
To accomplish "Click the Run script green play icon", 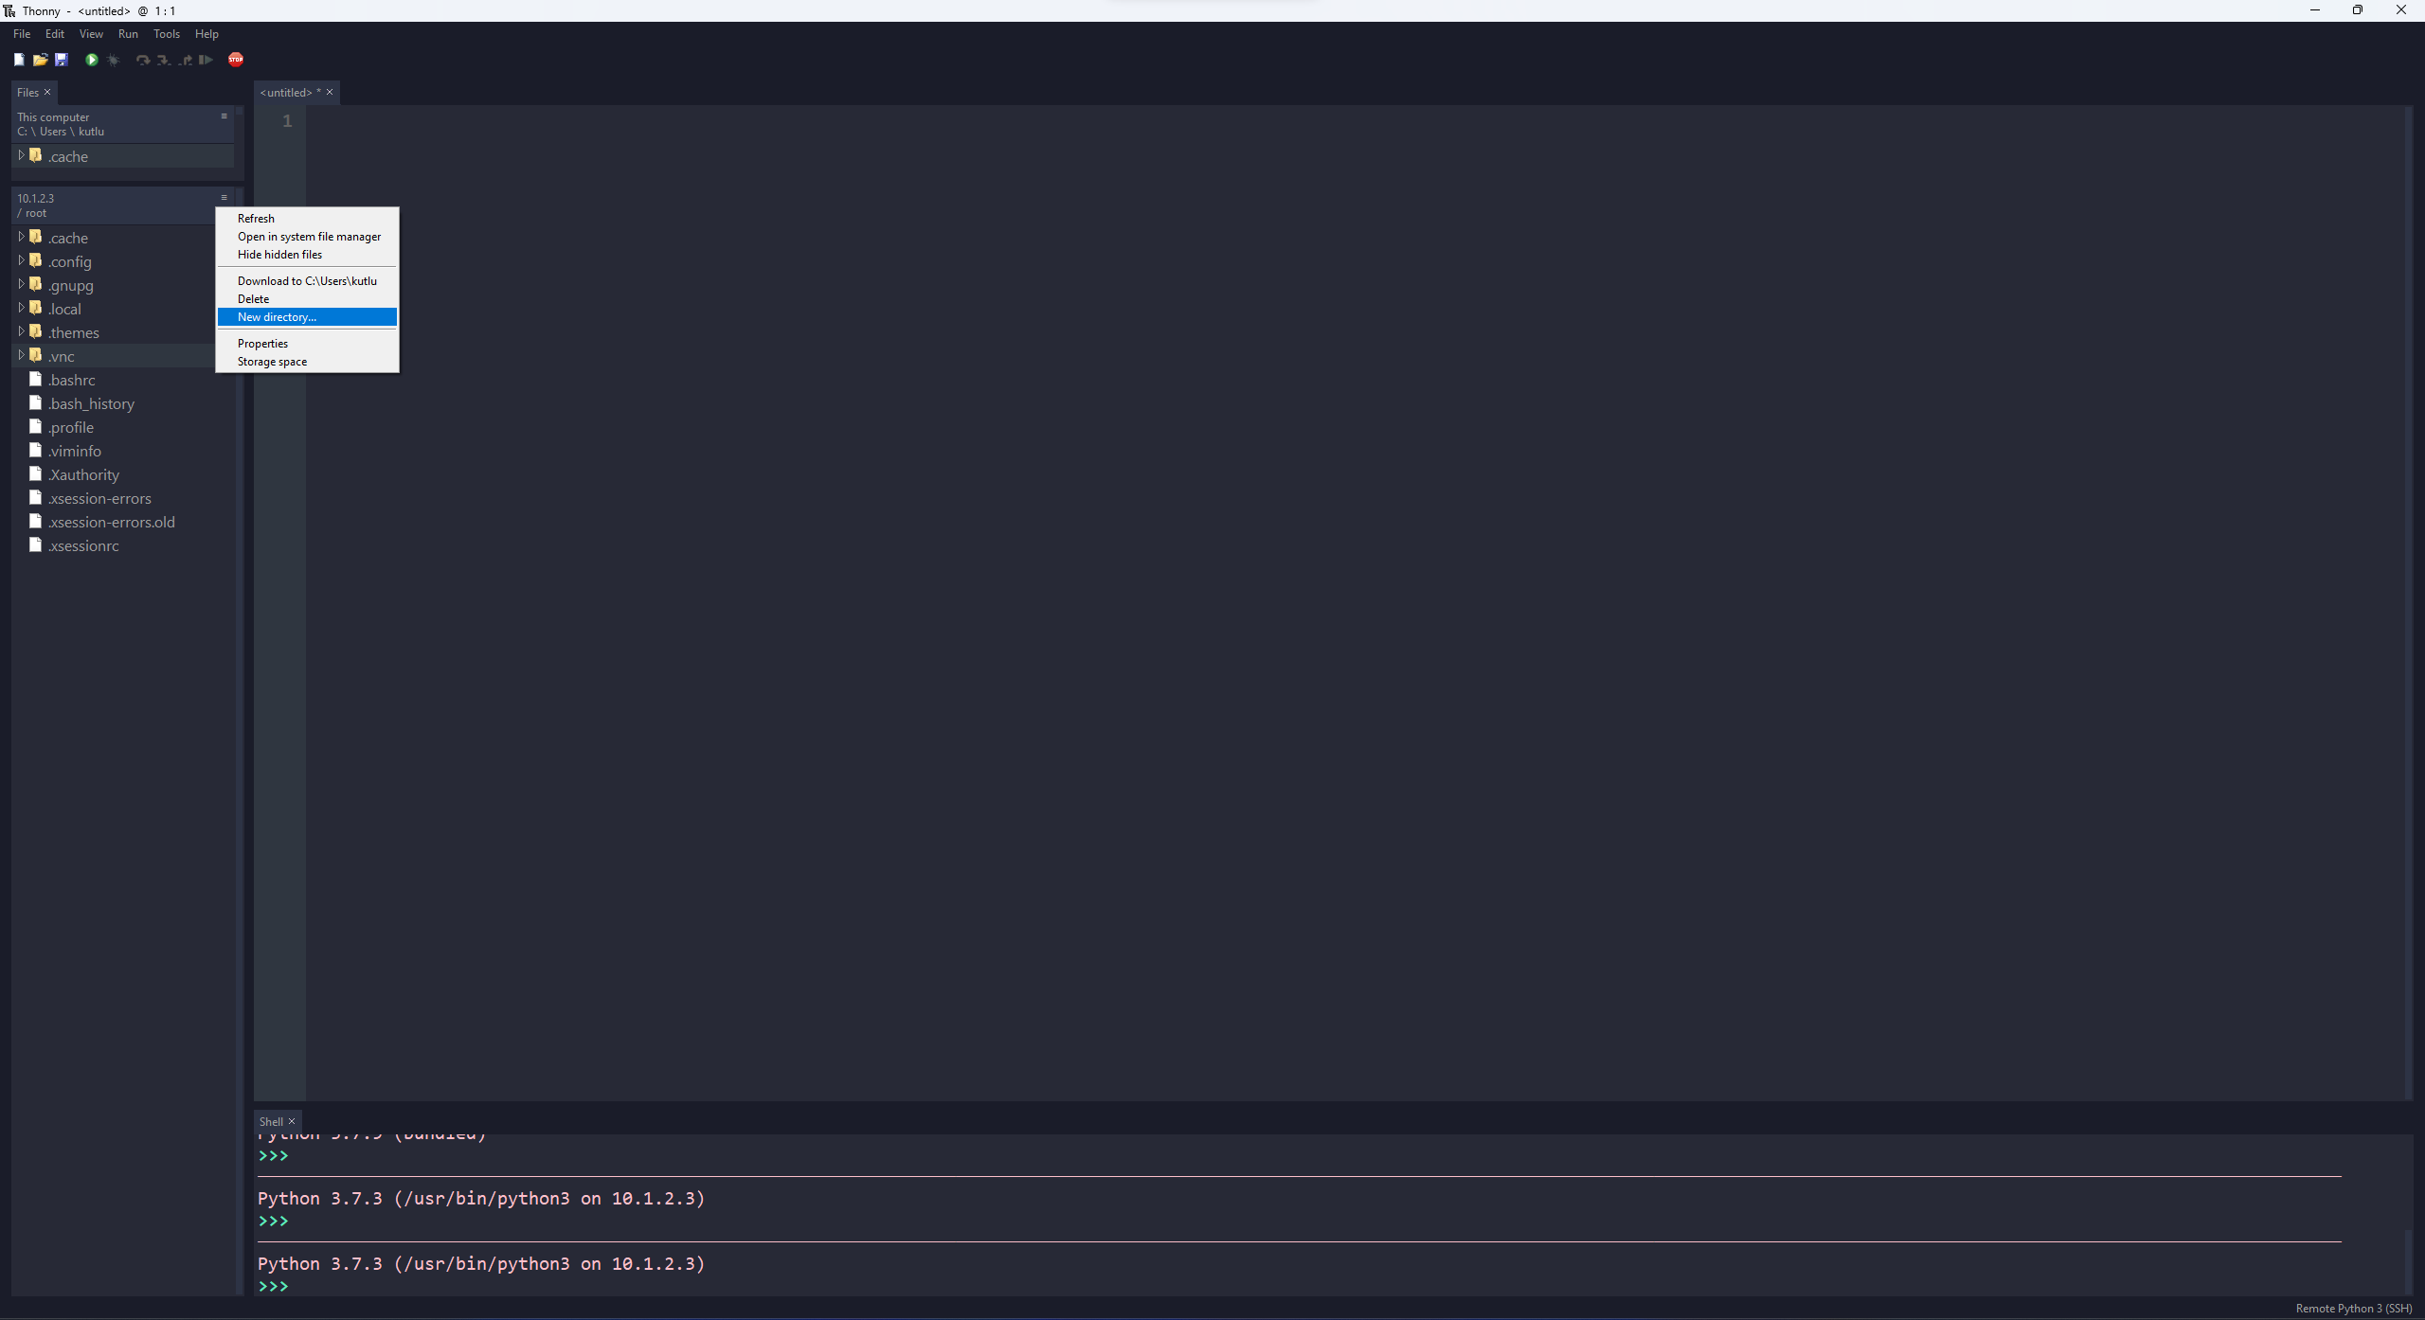I will coord(91,61).
